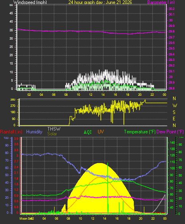Click '06' on the bottom chart time axis
Image resolution: width=185 pixels, height=224 pixels.
(x=56, y=218)
